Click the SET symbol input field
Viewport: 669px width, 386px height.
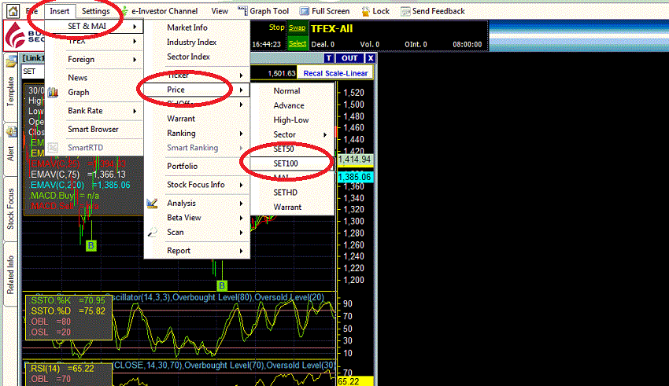33,72
